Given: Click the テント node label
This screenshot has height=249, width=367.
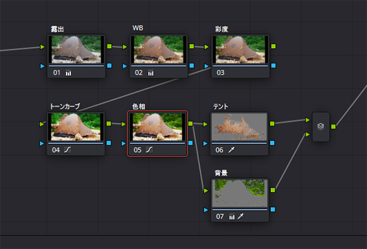Looking at the screenshot, I should pyautogui.click(x=220, y=107).
